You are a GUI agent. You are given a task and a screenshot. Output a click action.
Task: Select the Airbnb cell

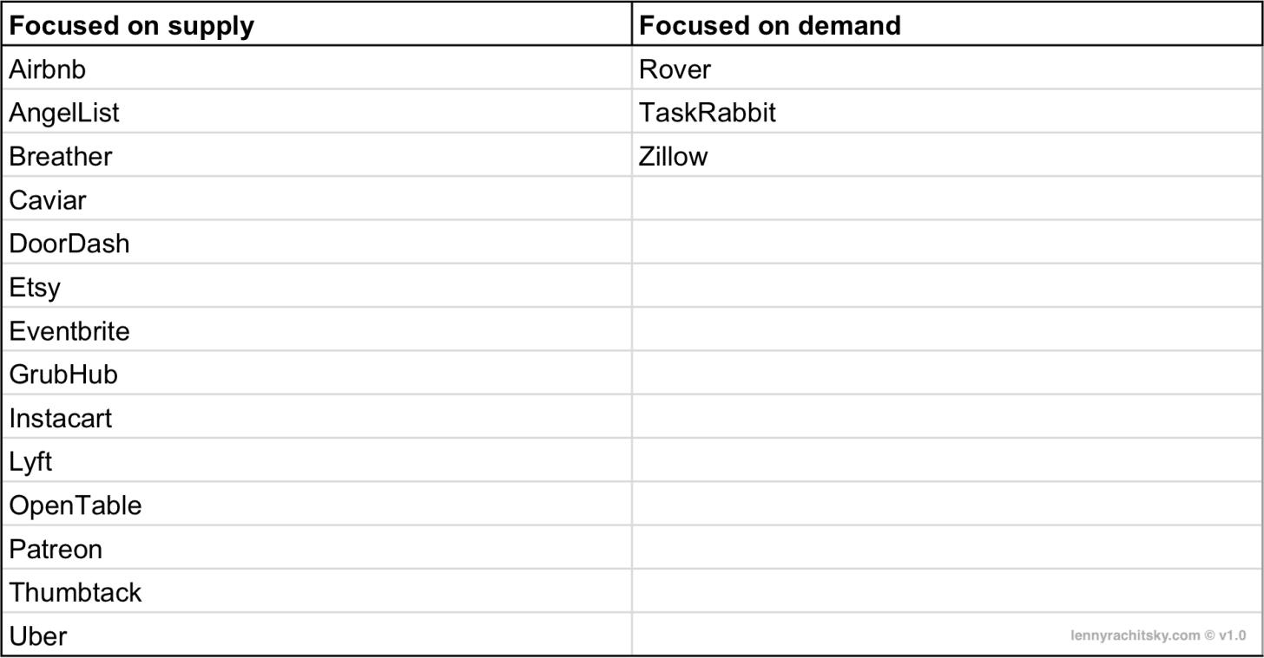(x=316, y=68)
